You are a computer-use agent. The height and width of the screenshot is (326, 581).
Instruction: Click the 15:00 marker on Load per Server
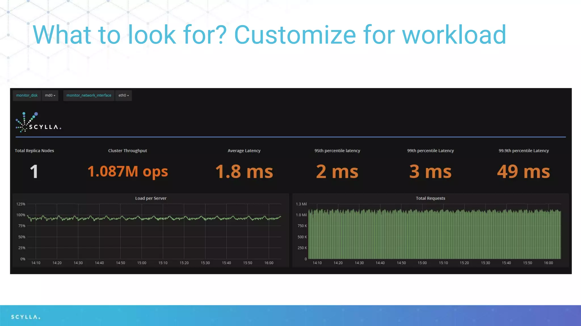click(142, 263)
